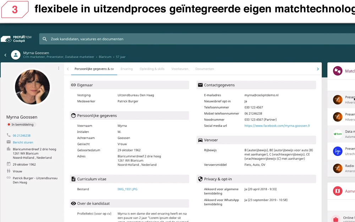This screenshot has height=222, width=355.
Task: Select the Documenten tab
Action: [x=204, y=69]
